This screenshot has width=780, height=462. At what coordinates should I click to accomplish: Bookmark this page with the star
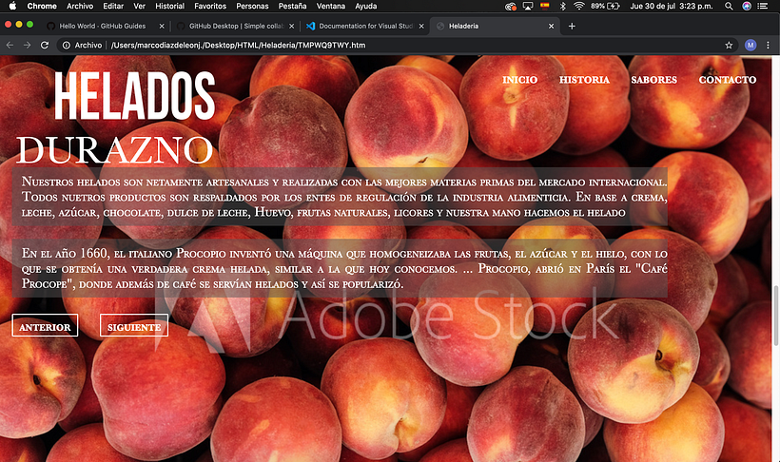pos(729,46)
